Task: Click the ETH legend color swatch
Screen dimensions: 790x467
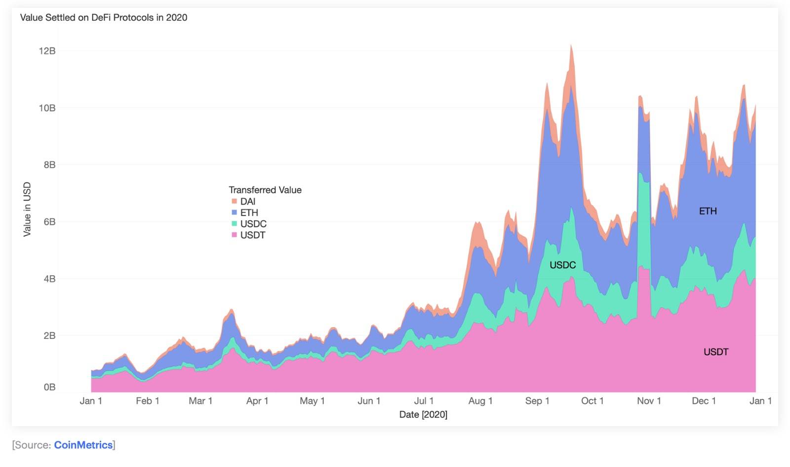Action: pos(234,213)
